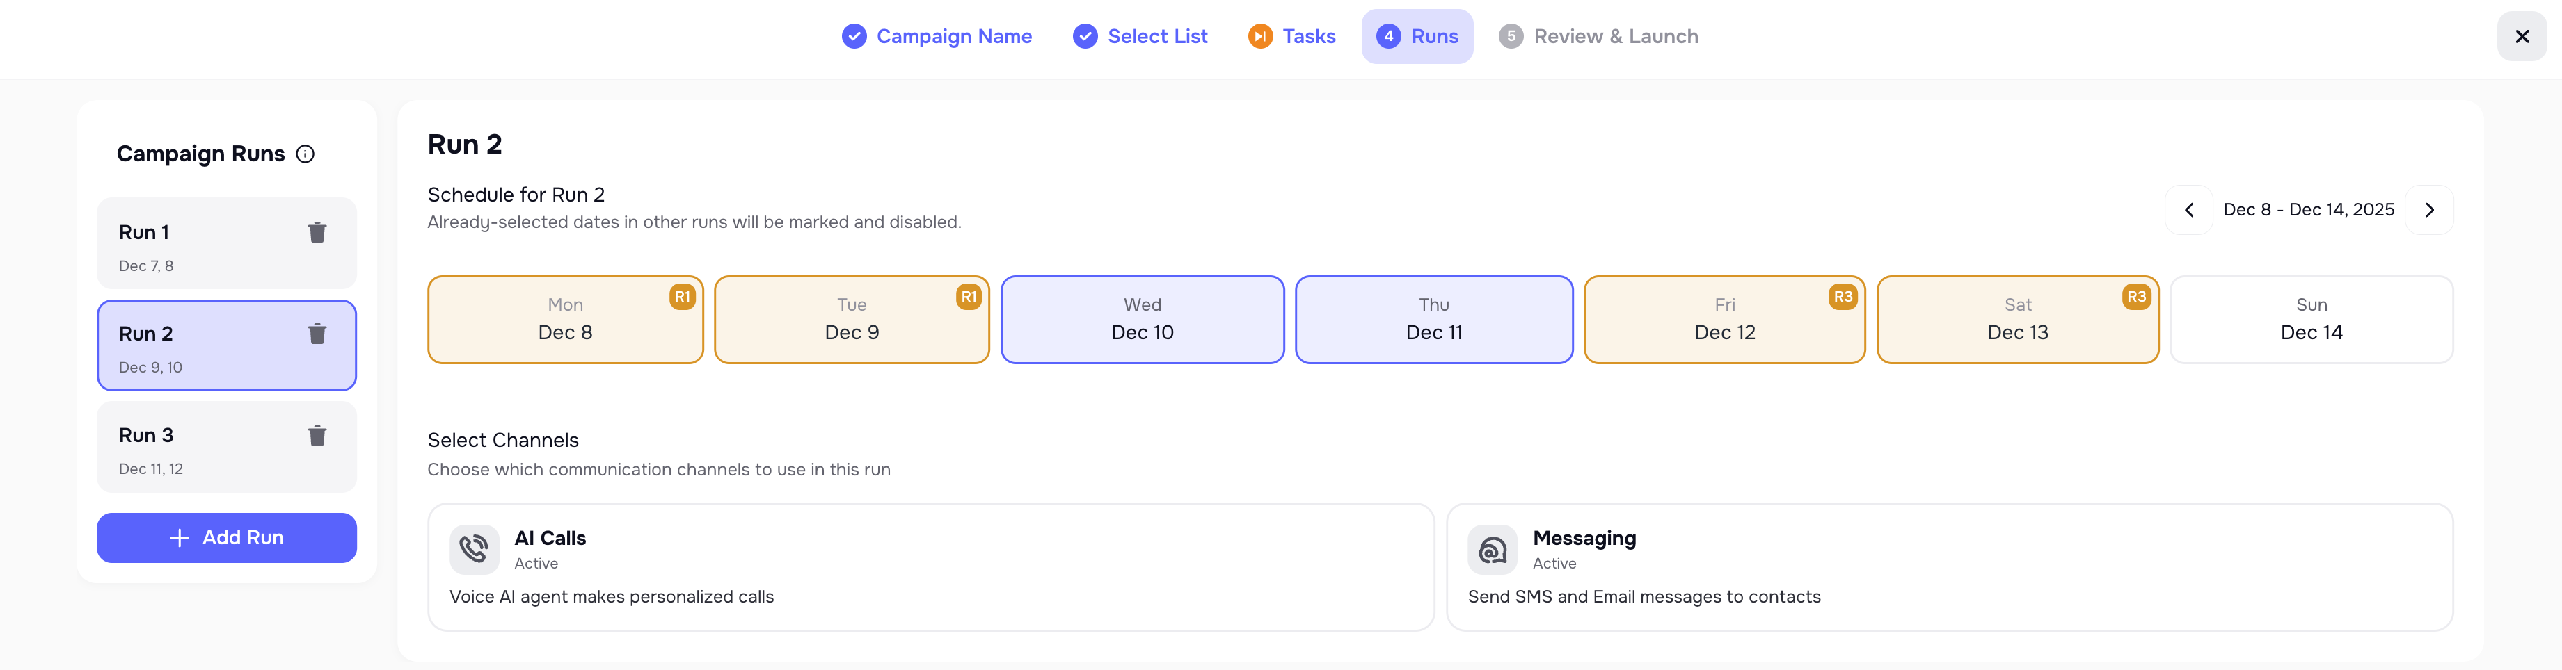
Task: Click the Add Run button
Action: click(227, 538)
